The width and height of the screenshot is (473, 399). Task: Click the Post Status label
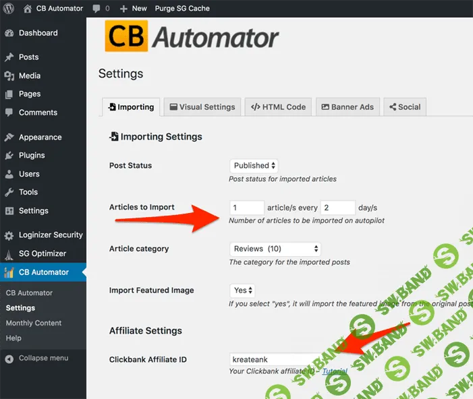(x=130, y=165)
